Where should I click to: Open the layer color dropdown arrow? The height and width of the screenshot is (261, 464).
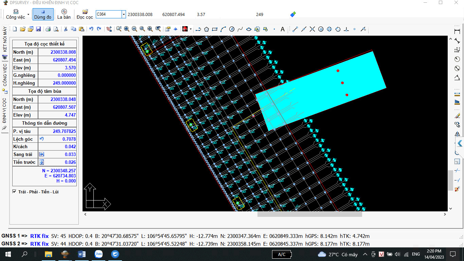[x=191, y=29]
